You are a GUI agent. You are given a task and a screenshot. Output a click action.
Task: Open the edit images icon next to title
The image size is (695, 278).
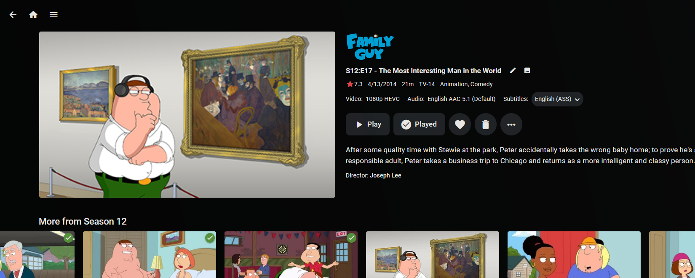click(x=527, y=71)
